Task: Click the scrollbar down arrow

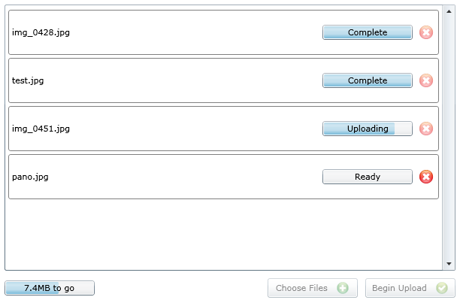Action: pyautogui.click(x=449, y=264)
